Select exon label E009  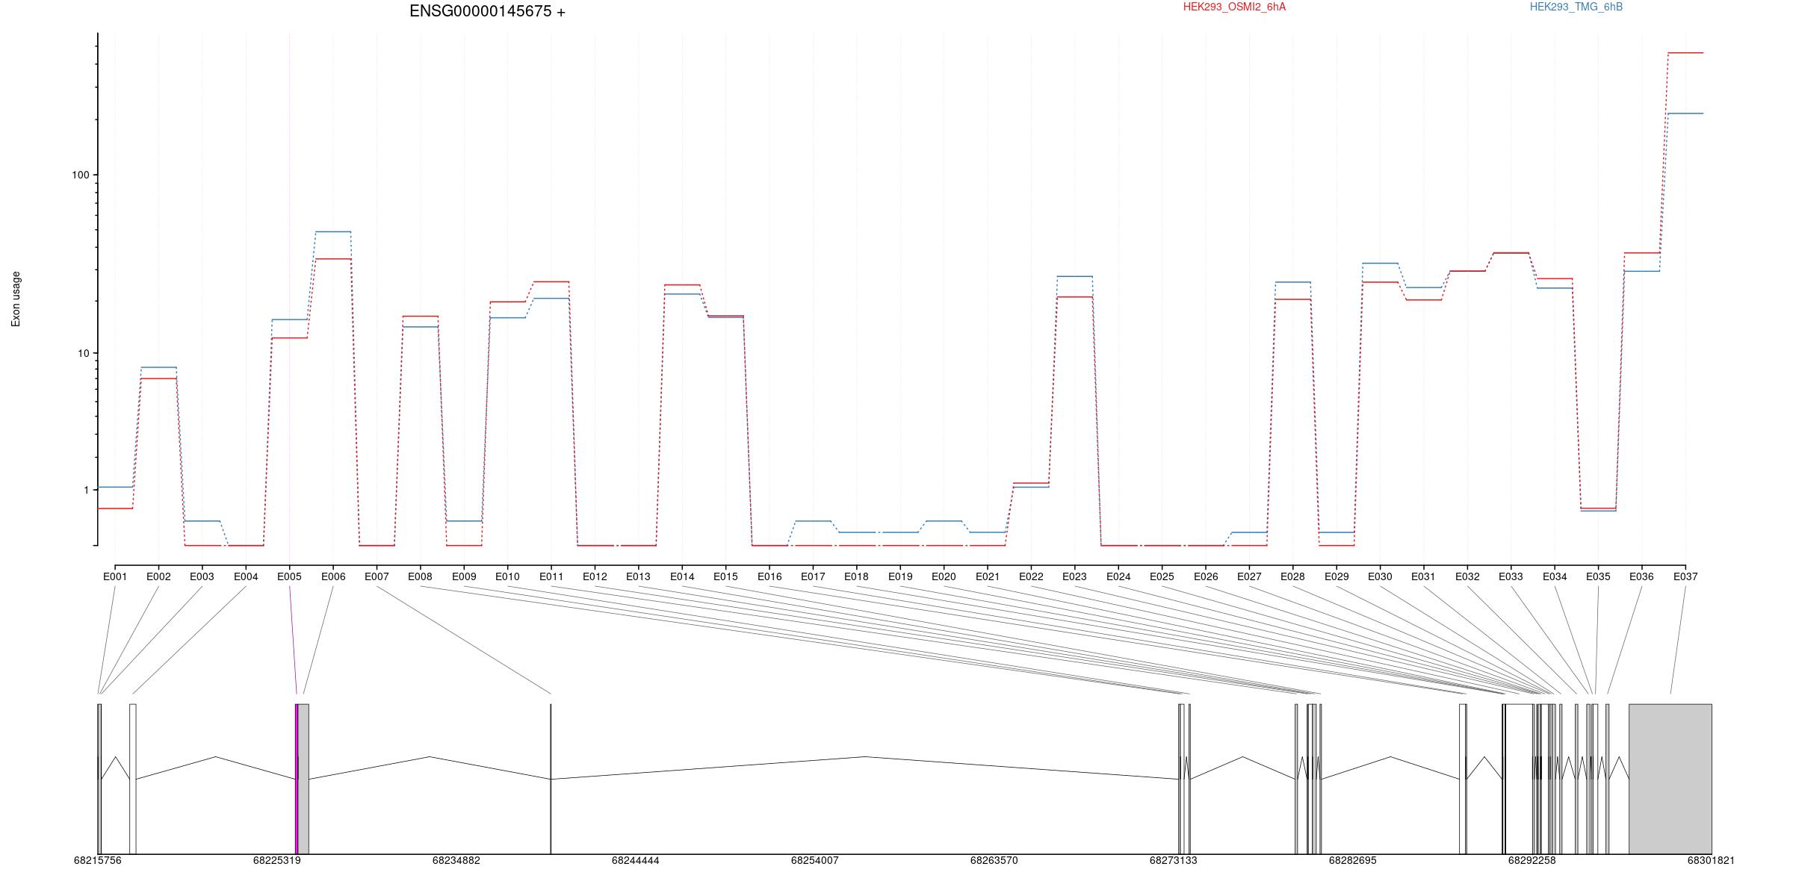click(464, 577)
